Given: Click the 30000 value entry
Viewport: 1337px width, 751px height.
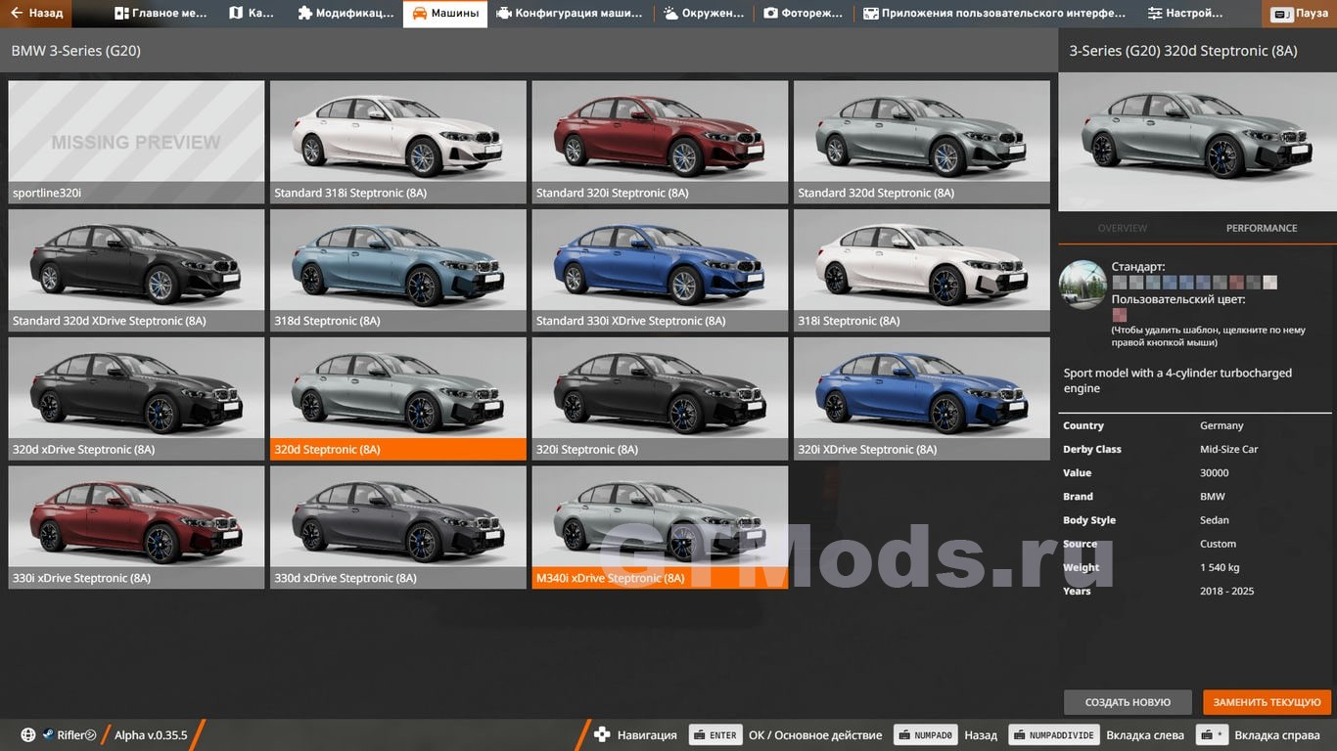Looking at the screenshot, I should point(1215,472).
